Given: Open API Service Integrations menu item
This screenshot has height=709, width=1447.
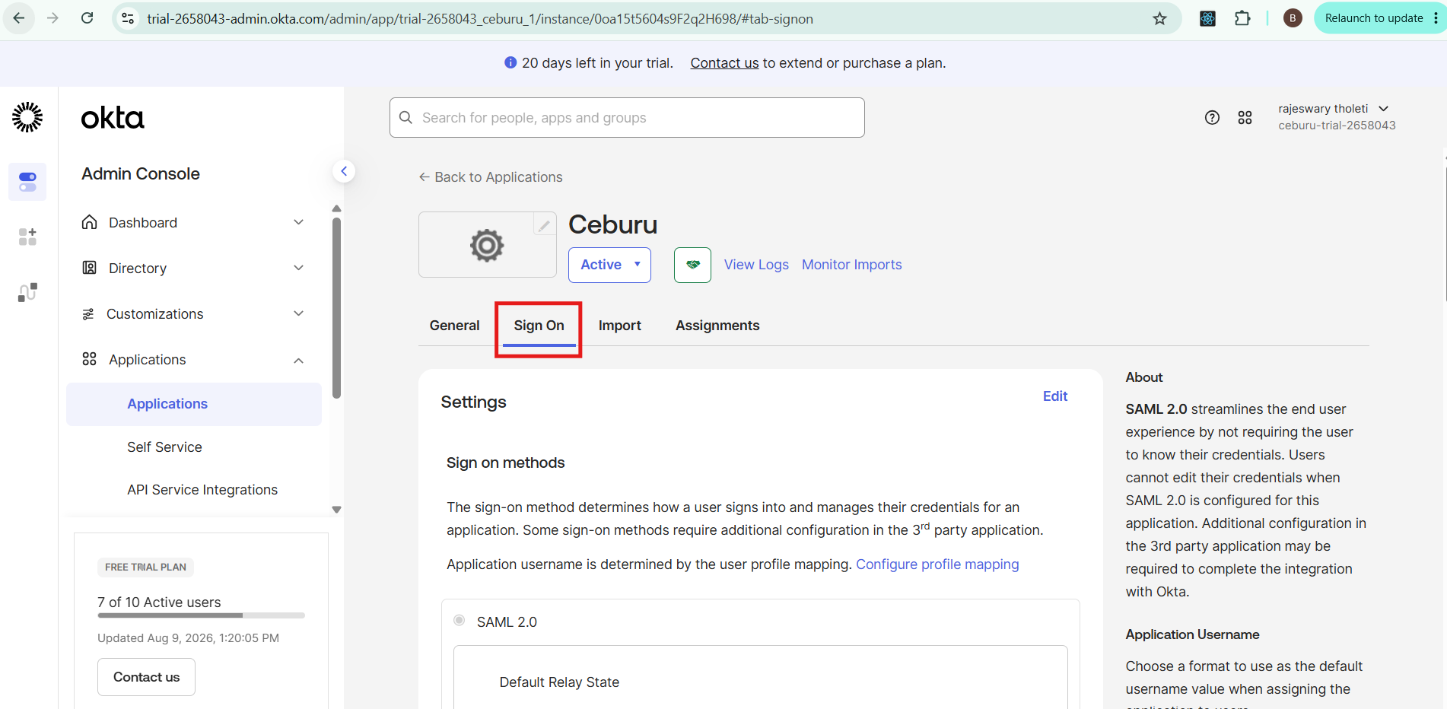Looking at the screenshot, I should 202,490.
